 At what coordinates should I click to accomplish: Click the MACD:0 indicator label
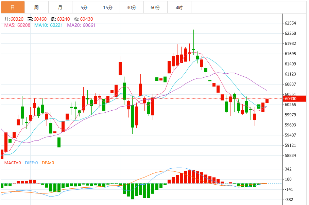coord(13,163)
